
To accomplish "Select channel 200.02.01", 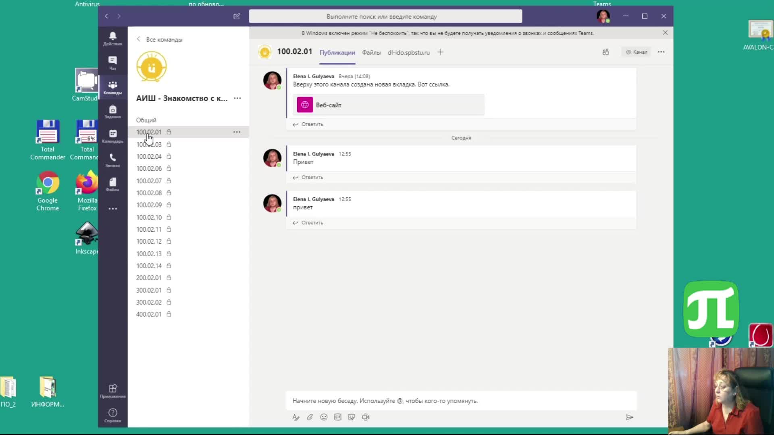I will (188, 278).
